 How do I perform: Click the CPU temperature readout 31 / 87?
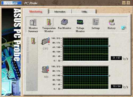point(116,58)
